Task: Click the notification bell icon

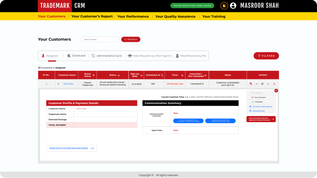Action: (224, 6)
